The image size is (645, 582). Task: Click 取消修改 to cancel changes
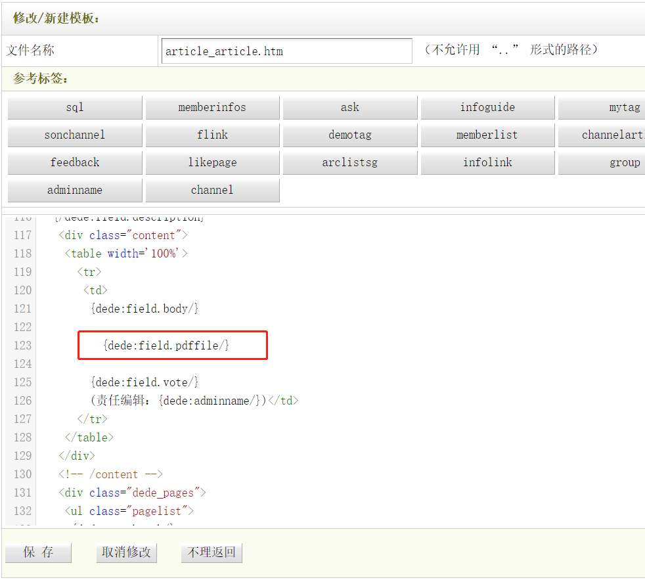(126, 552)
